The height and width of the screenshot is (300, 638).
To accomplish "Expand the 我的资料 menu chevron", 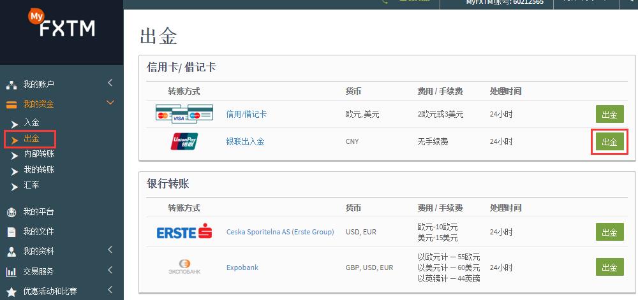I will (110, 250).
